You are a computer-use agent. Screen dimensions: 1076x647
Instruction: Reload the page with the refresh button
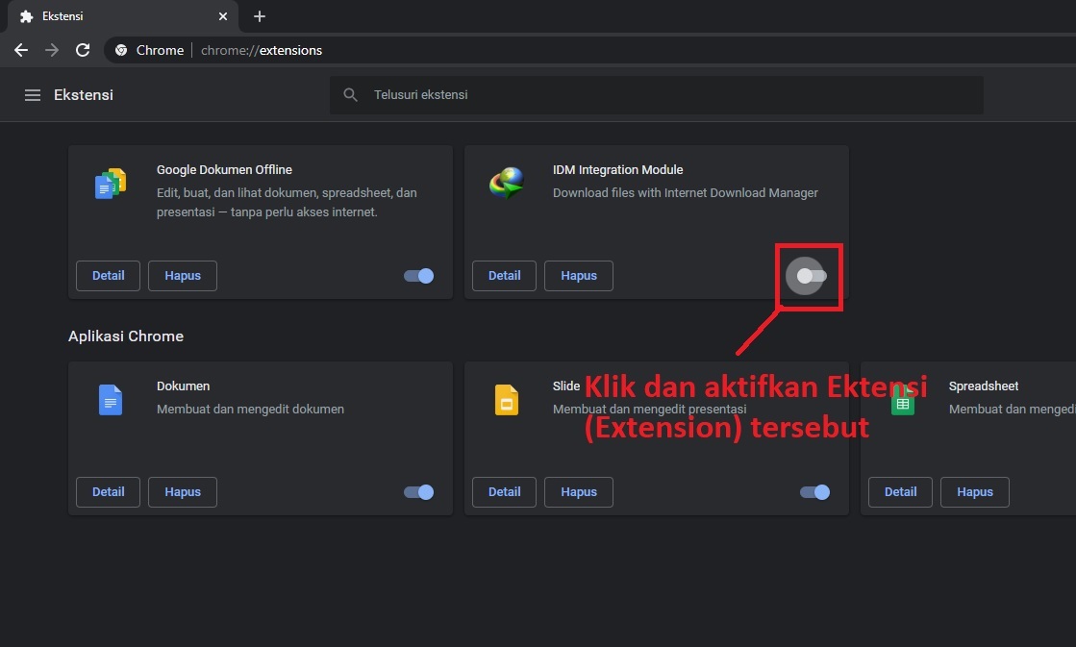point(83,50)
